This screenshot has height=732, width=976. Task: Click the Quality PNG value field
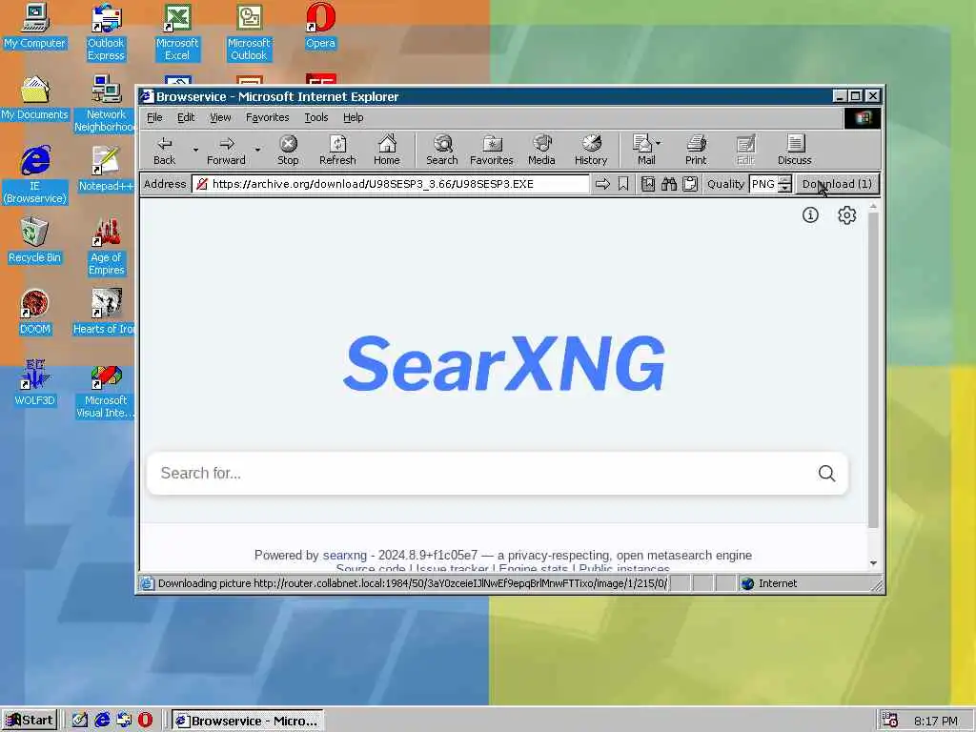click(763, 184)
